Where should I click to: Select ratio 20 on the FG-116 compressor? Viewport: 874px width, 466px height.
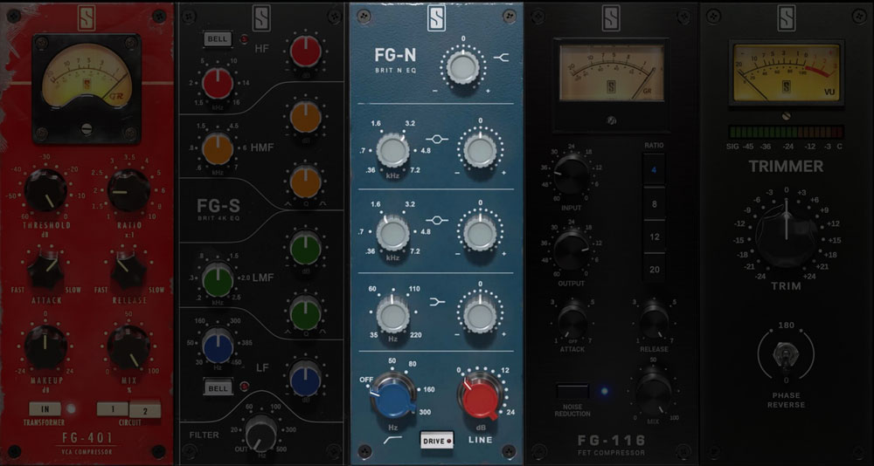click(655, 270)
